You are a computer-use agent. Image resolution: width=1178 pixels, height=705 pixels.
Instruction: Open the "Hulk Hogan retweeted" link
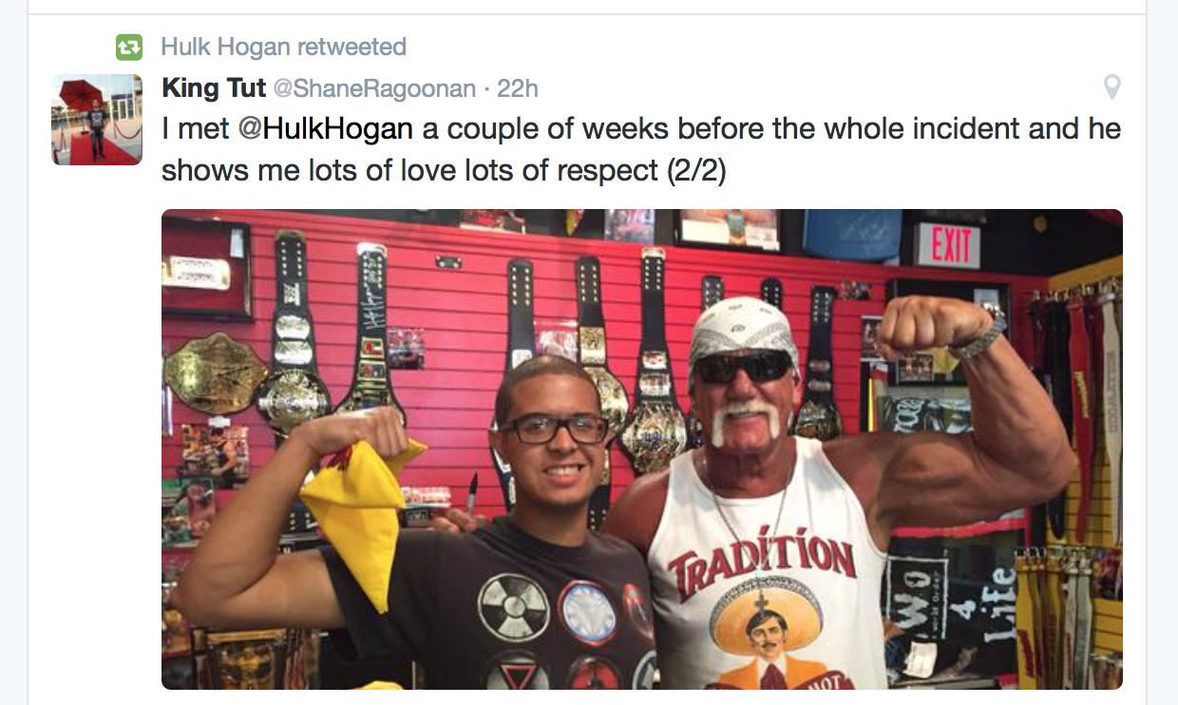[283, 47]
